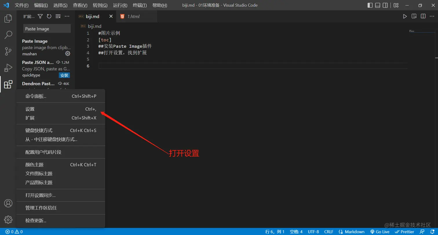Change indentation setting 空格: 4
The width and height of the screenshot is (438, 235).
(x=296, y=232)
